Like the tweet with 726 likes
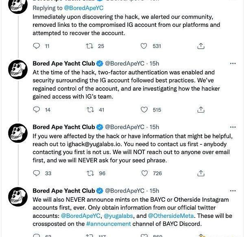Screen dimensions: 244x237 coord(144,173)
